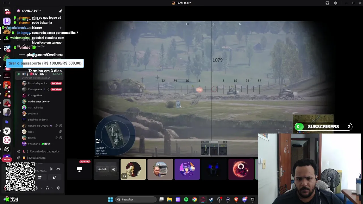This screenshot has width=363, height=204.
Task: Open server icon with 183 badge
Action: coord(7,67)
